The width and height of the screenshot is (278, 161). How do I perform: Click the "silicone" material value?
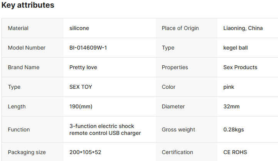(79, 28)
